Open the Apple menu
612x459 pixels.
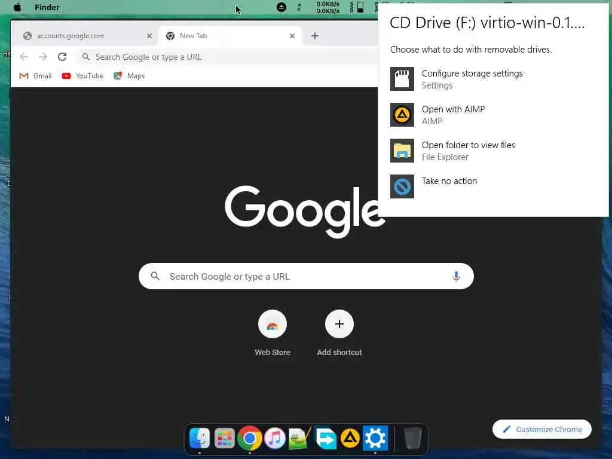[17, 7]
